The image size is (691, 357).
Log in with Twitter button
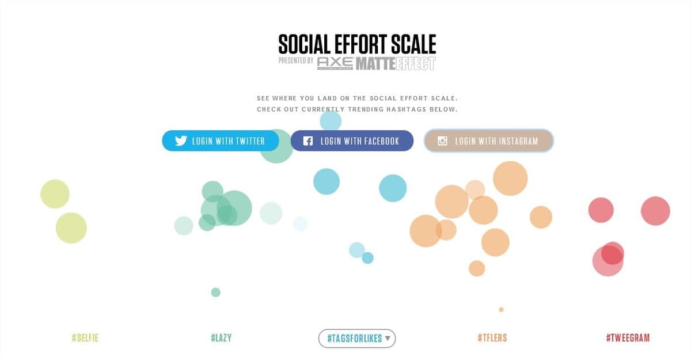pos(221,140)
